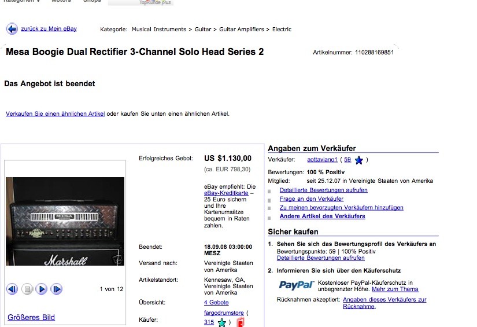Screen dimensions: 477x327
Task: Open the 'zurück zu Mein eBay' link
Action: (x=49, y=28)
